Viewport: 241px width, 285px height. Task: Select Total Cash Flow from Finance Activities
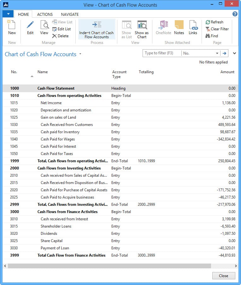[x=120, y=255]
